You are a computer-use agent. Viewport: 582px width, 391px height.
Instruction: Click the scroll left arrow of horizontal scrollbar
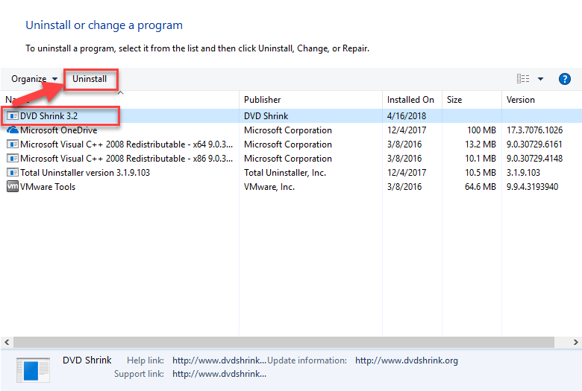tap(7, 342)
